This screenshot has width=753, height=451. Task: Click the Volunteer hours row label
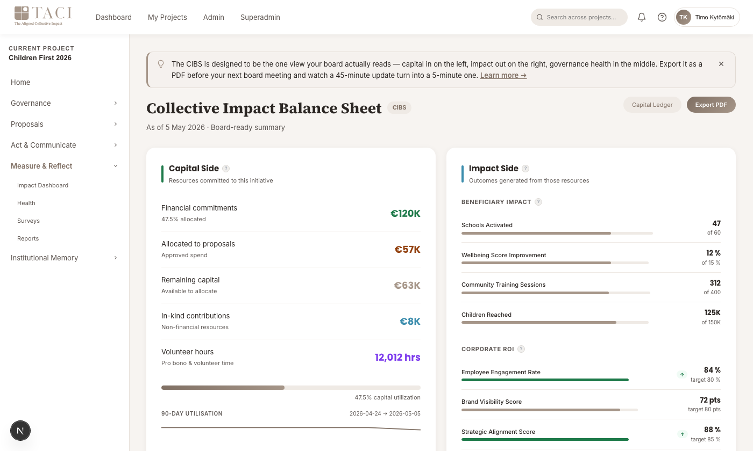(188, 352)
